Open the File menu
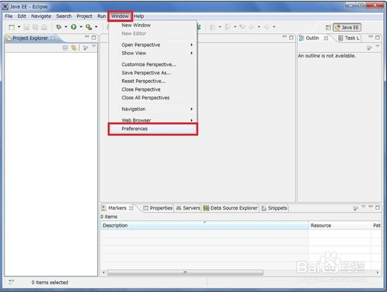387x292 pixels. tap(9, 16)
